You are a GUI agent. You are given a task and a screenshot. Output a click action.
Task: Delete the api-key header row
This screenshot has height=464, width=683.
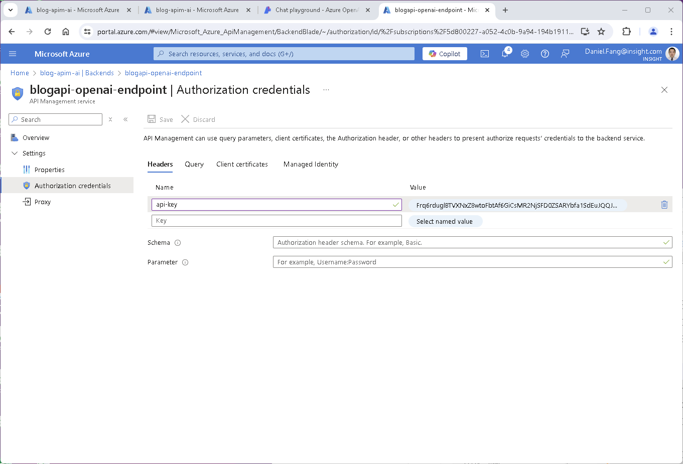(x=664, y=205)
